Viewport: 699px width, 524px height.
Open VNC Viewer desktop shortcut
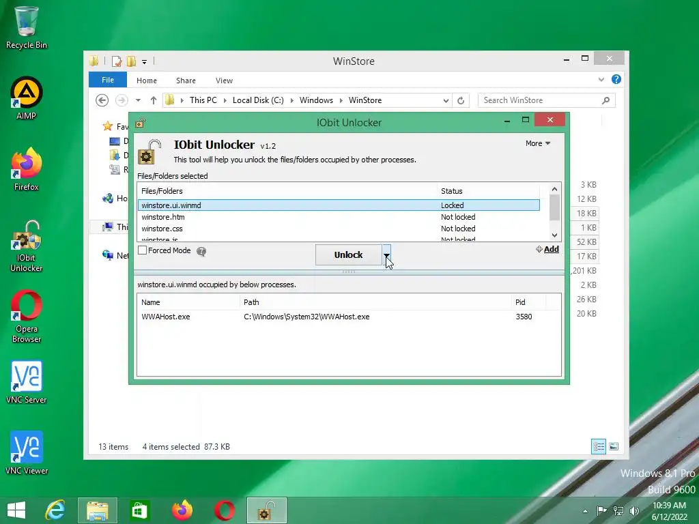coord(27,453)
